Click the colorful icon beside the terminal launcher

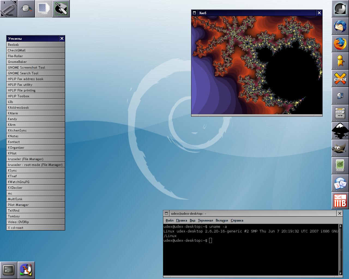point(26,270)
